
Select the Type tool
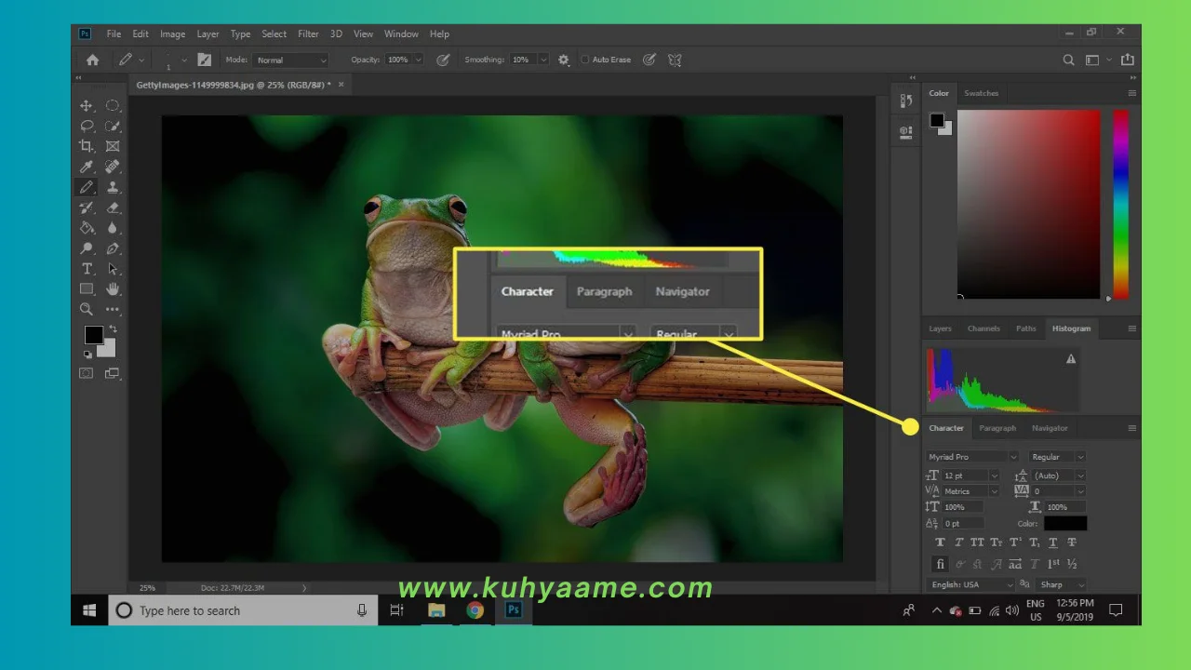coord(87,269)
